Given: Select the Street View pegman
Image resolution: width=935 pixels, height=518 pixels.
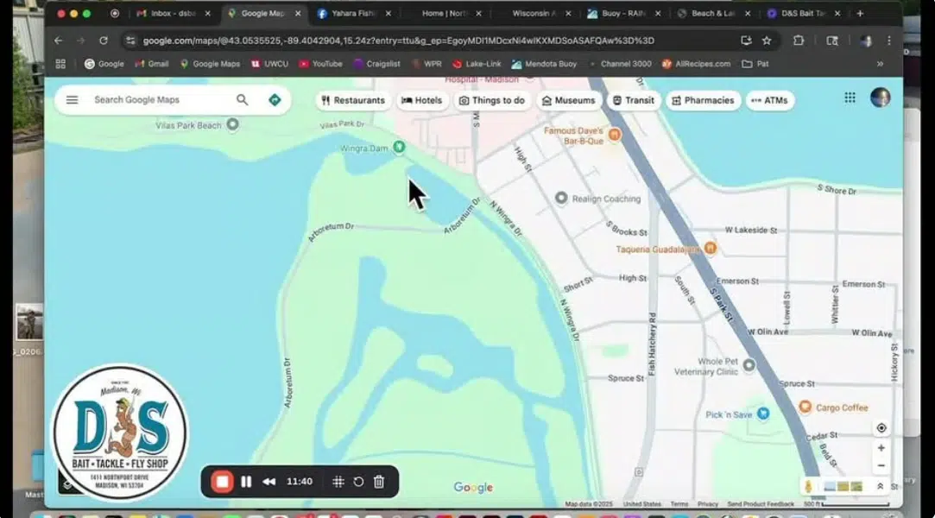Looking at the screenshot, I should [x=809, y=487].
